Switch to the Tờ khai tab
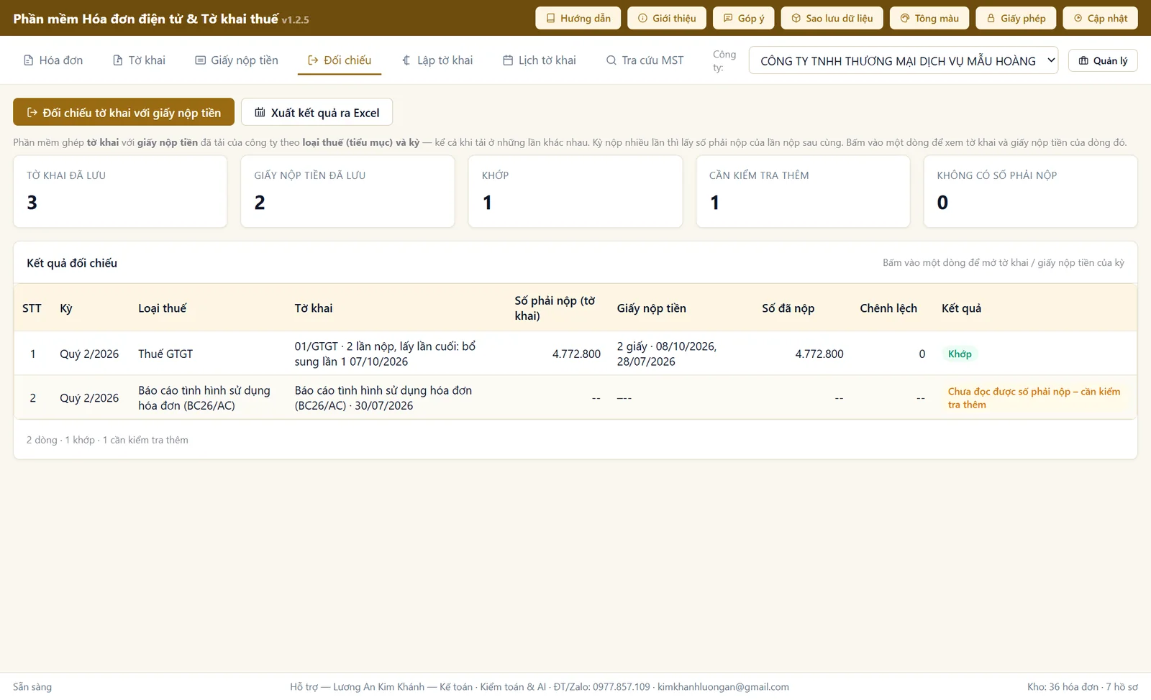The image size is (1151, 700). click(139, 60)
